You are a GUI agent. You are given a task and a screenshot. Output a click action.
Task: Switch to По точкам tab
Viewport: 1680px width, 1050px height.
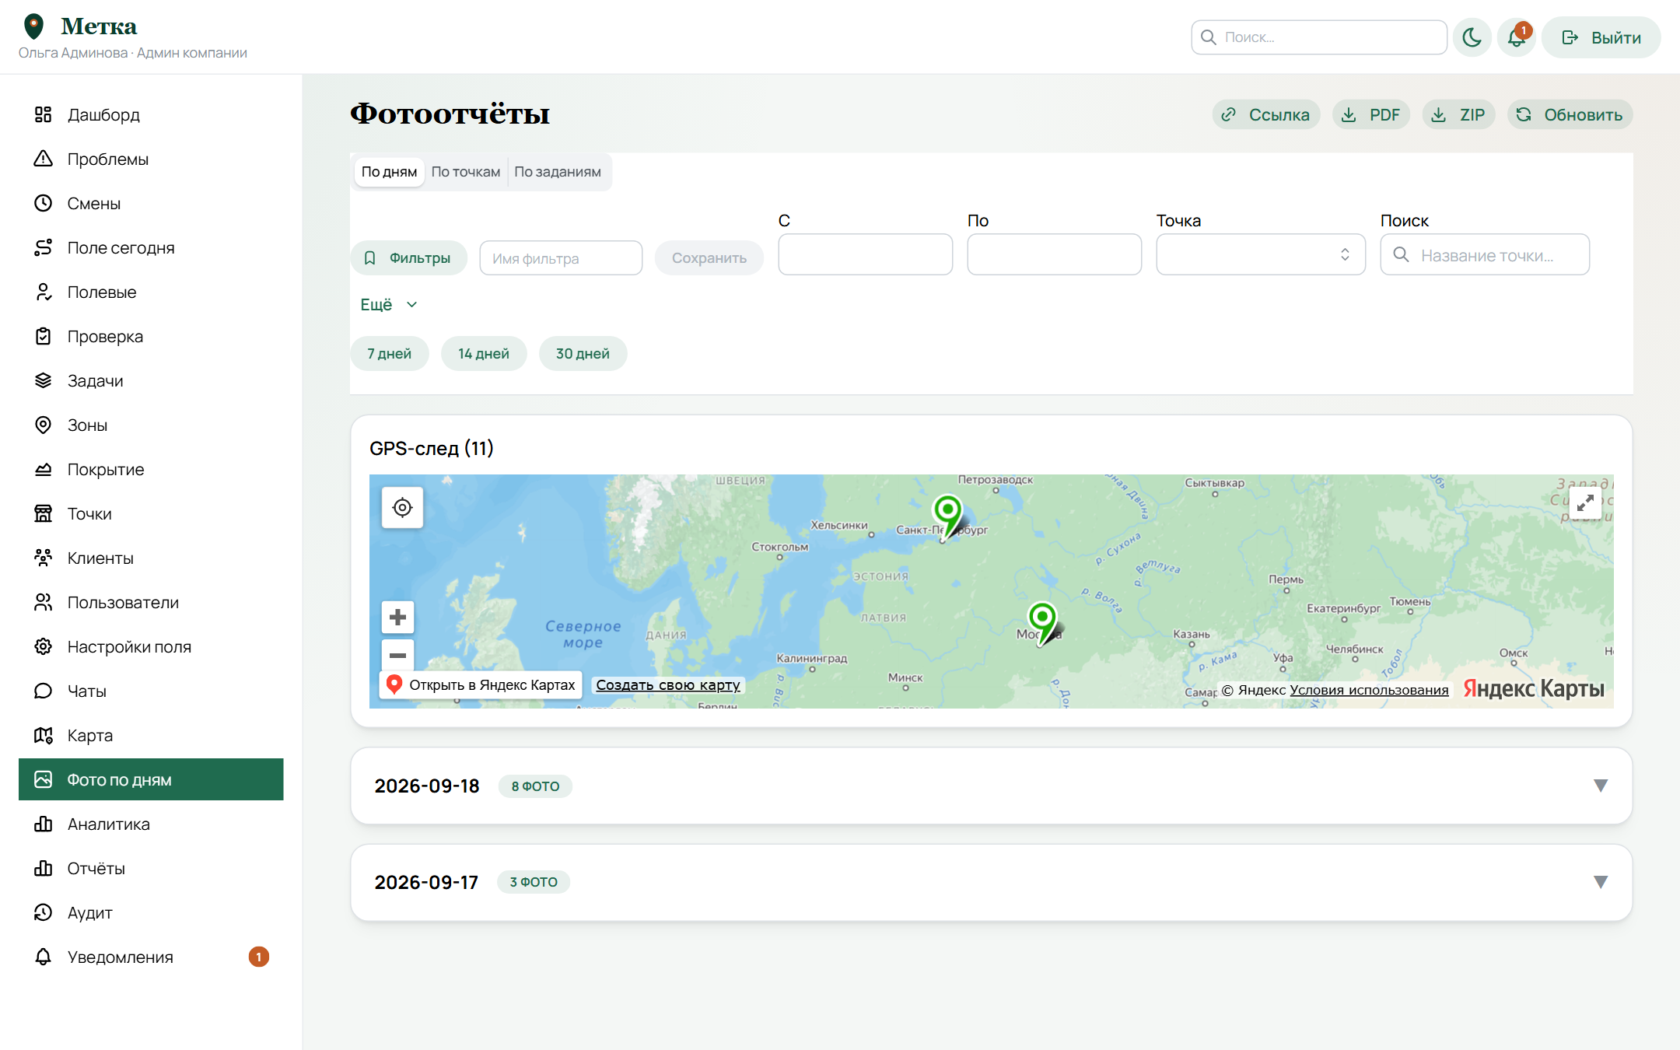(465, 172)
